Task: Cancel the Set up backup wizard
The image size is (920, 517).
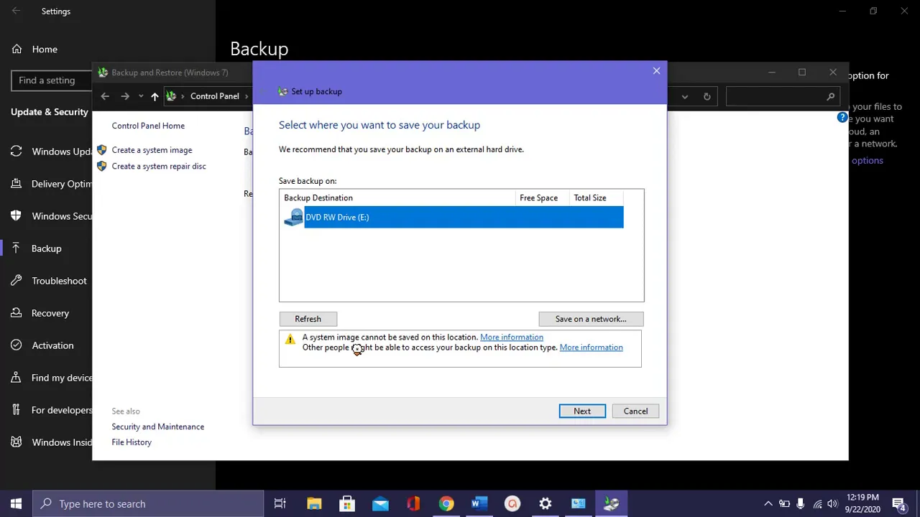Action: coord(635,411)
